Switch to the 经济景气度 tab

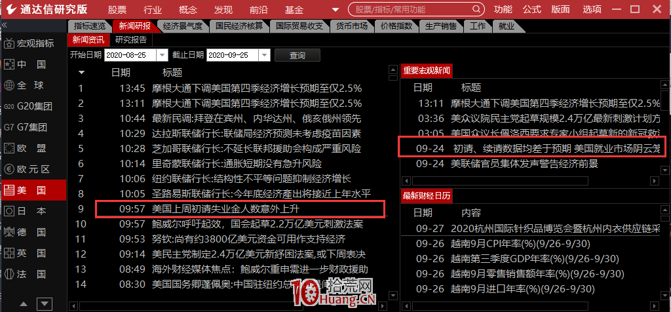(184, 26)
